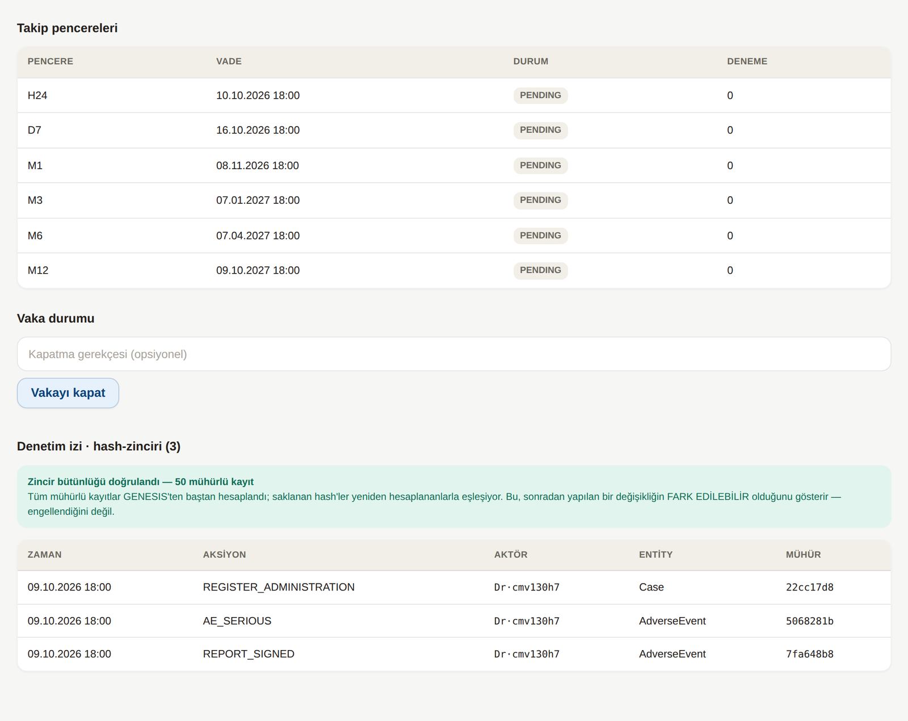The height and width of the screenshot is (721, 908).
Task: Click the MÜHÜR column header
Action: 803,555
